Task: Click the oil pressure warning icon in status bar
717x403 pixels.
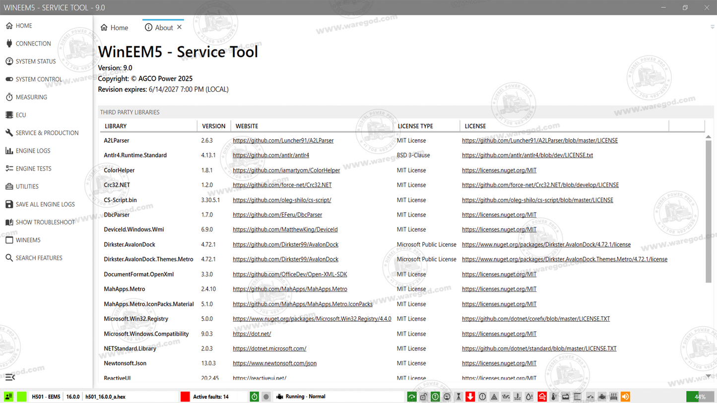Action: (x=506, y=397)
